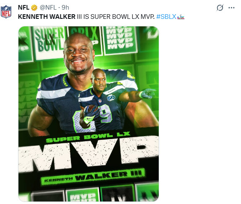Open the @NFL handle link

(48, 8)
